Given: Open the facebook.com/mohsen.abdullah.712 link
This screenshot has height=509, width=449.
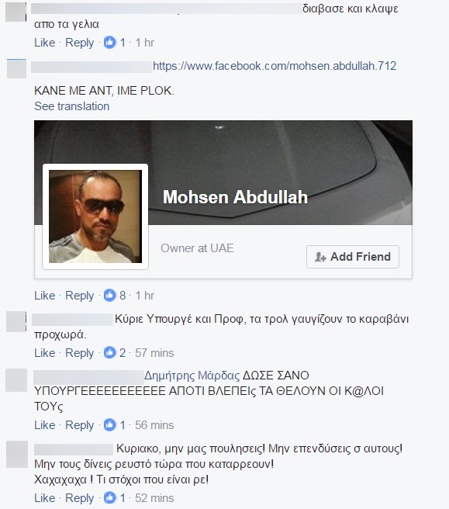Looking at the screenshot, I should pos(275,66).
